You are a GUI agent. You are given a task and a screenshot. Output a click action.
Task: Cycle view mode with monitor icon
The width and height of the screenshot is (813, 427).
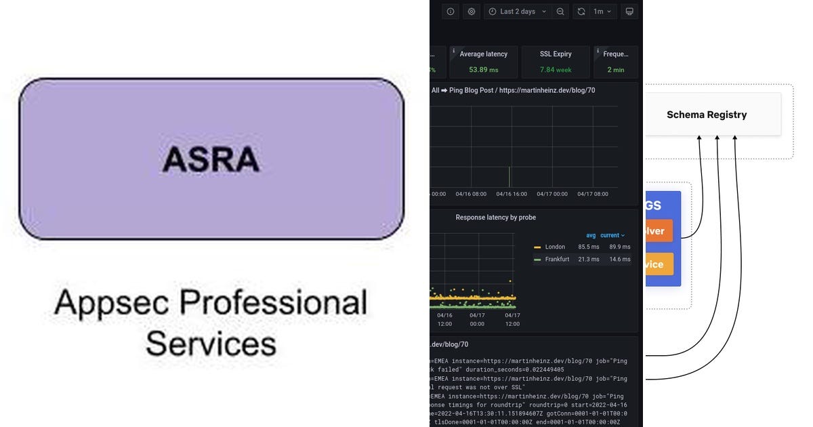point(629,12)
